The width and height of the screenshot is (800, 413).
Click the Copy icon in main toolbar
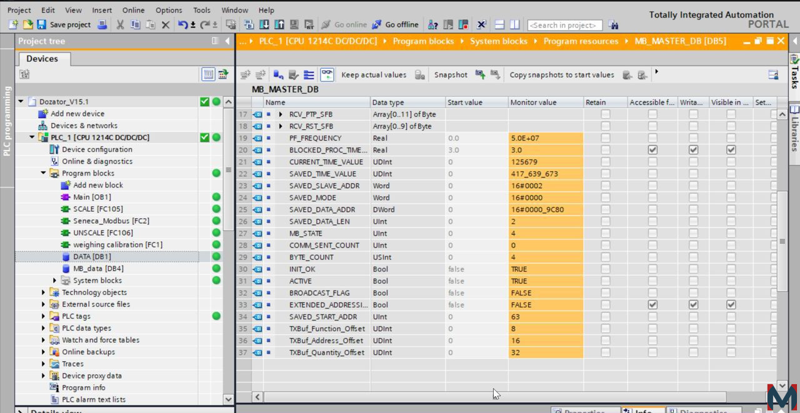coord(135,24)
